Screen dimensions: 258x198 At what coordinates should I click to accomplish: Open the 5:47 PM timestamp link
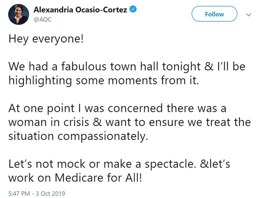point(19,194)
